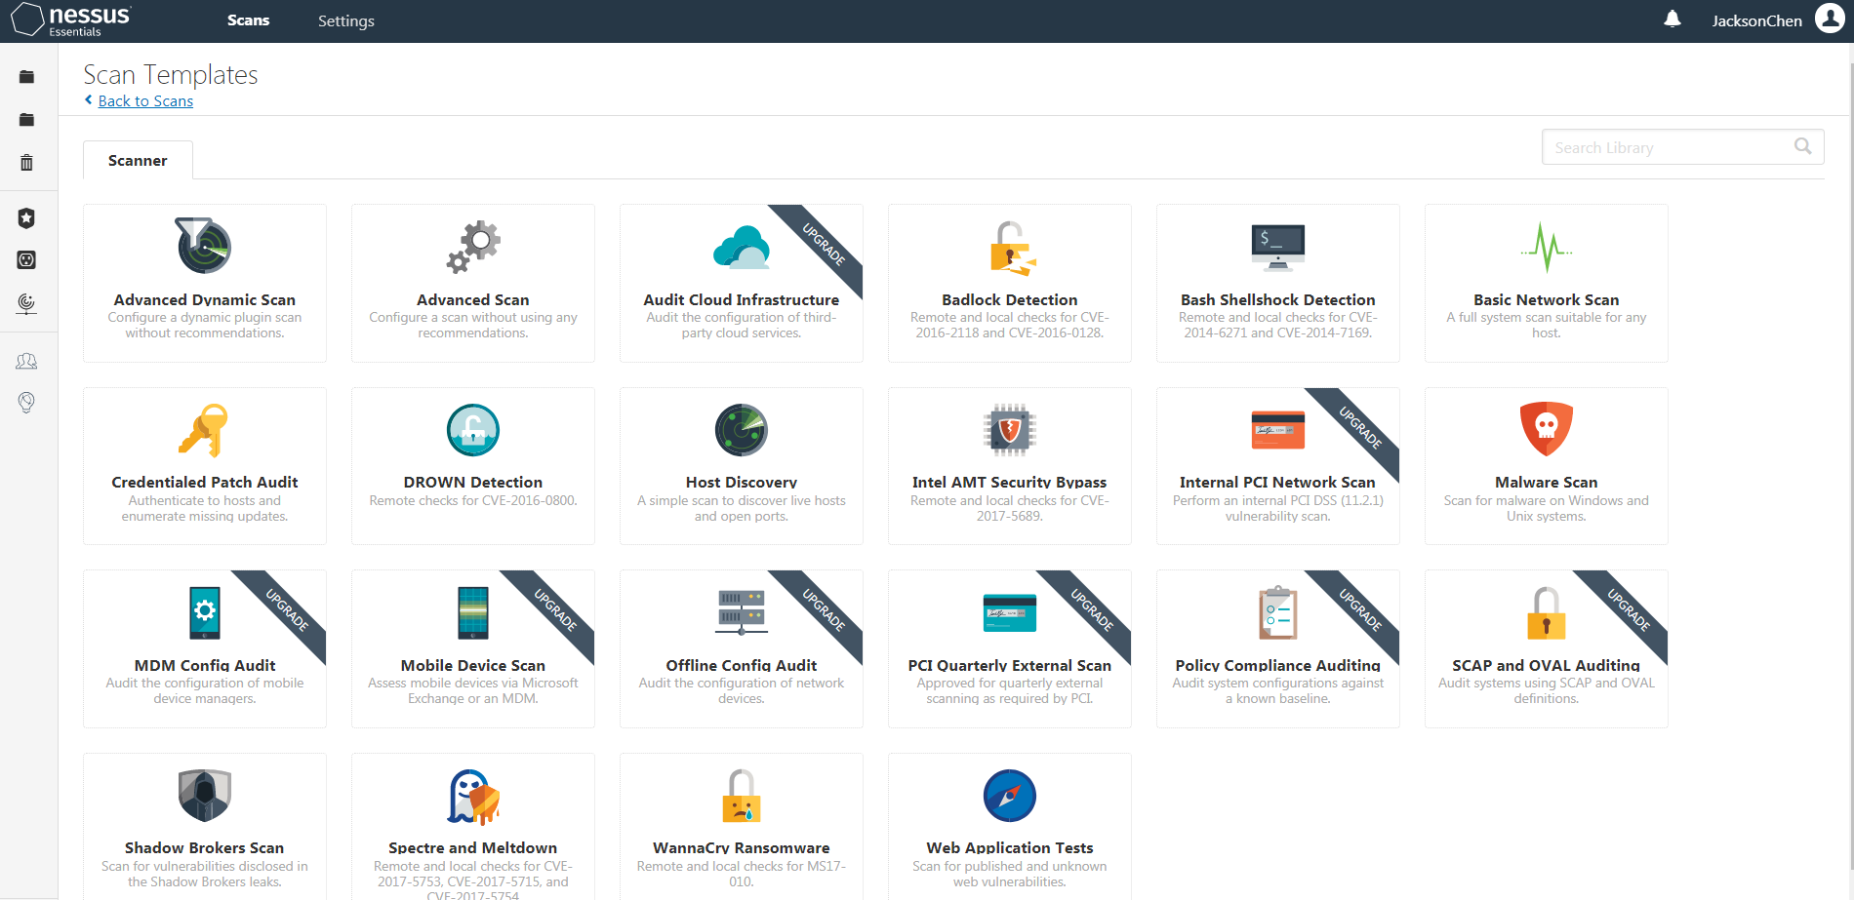Open the Policy Compliance Auditing clipboard icon
Viewport: 1854px width, 900px height.
1278,612
